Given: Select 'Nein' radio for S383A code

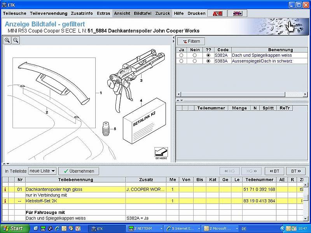Looking at the screenshot, I should (x=194, y=61).
